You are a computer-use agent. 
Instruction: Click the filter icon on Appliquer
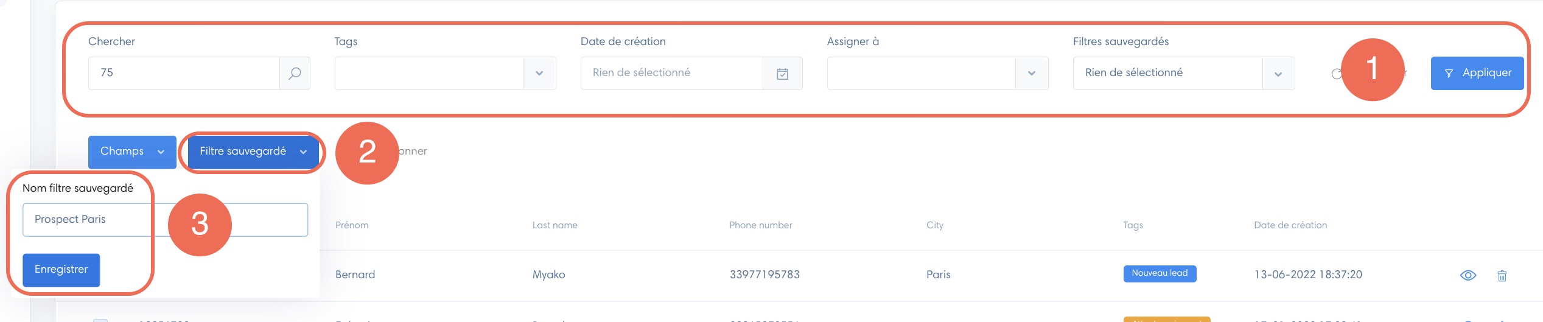1449,74
